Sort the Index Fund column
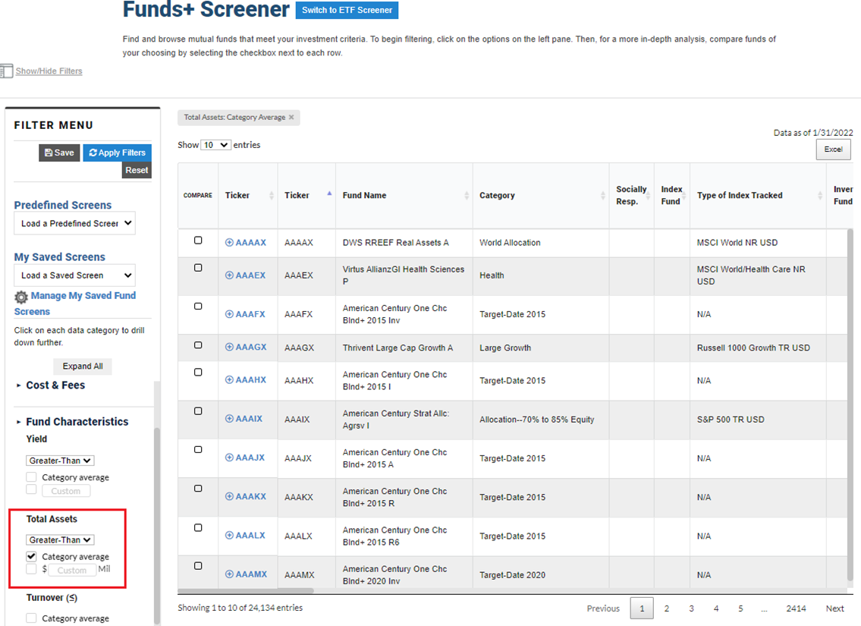The width and height of the screenshot is (861, 626). (683, 196)
